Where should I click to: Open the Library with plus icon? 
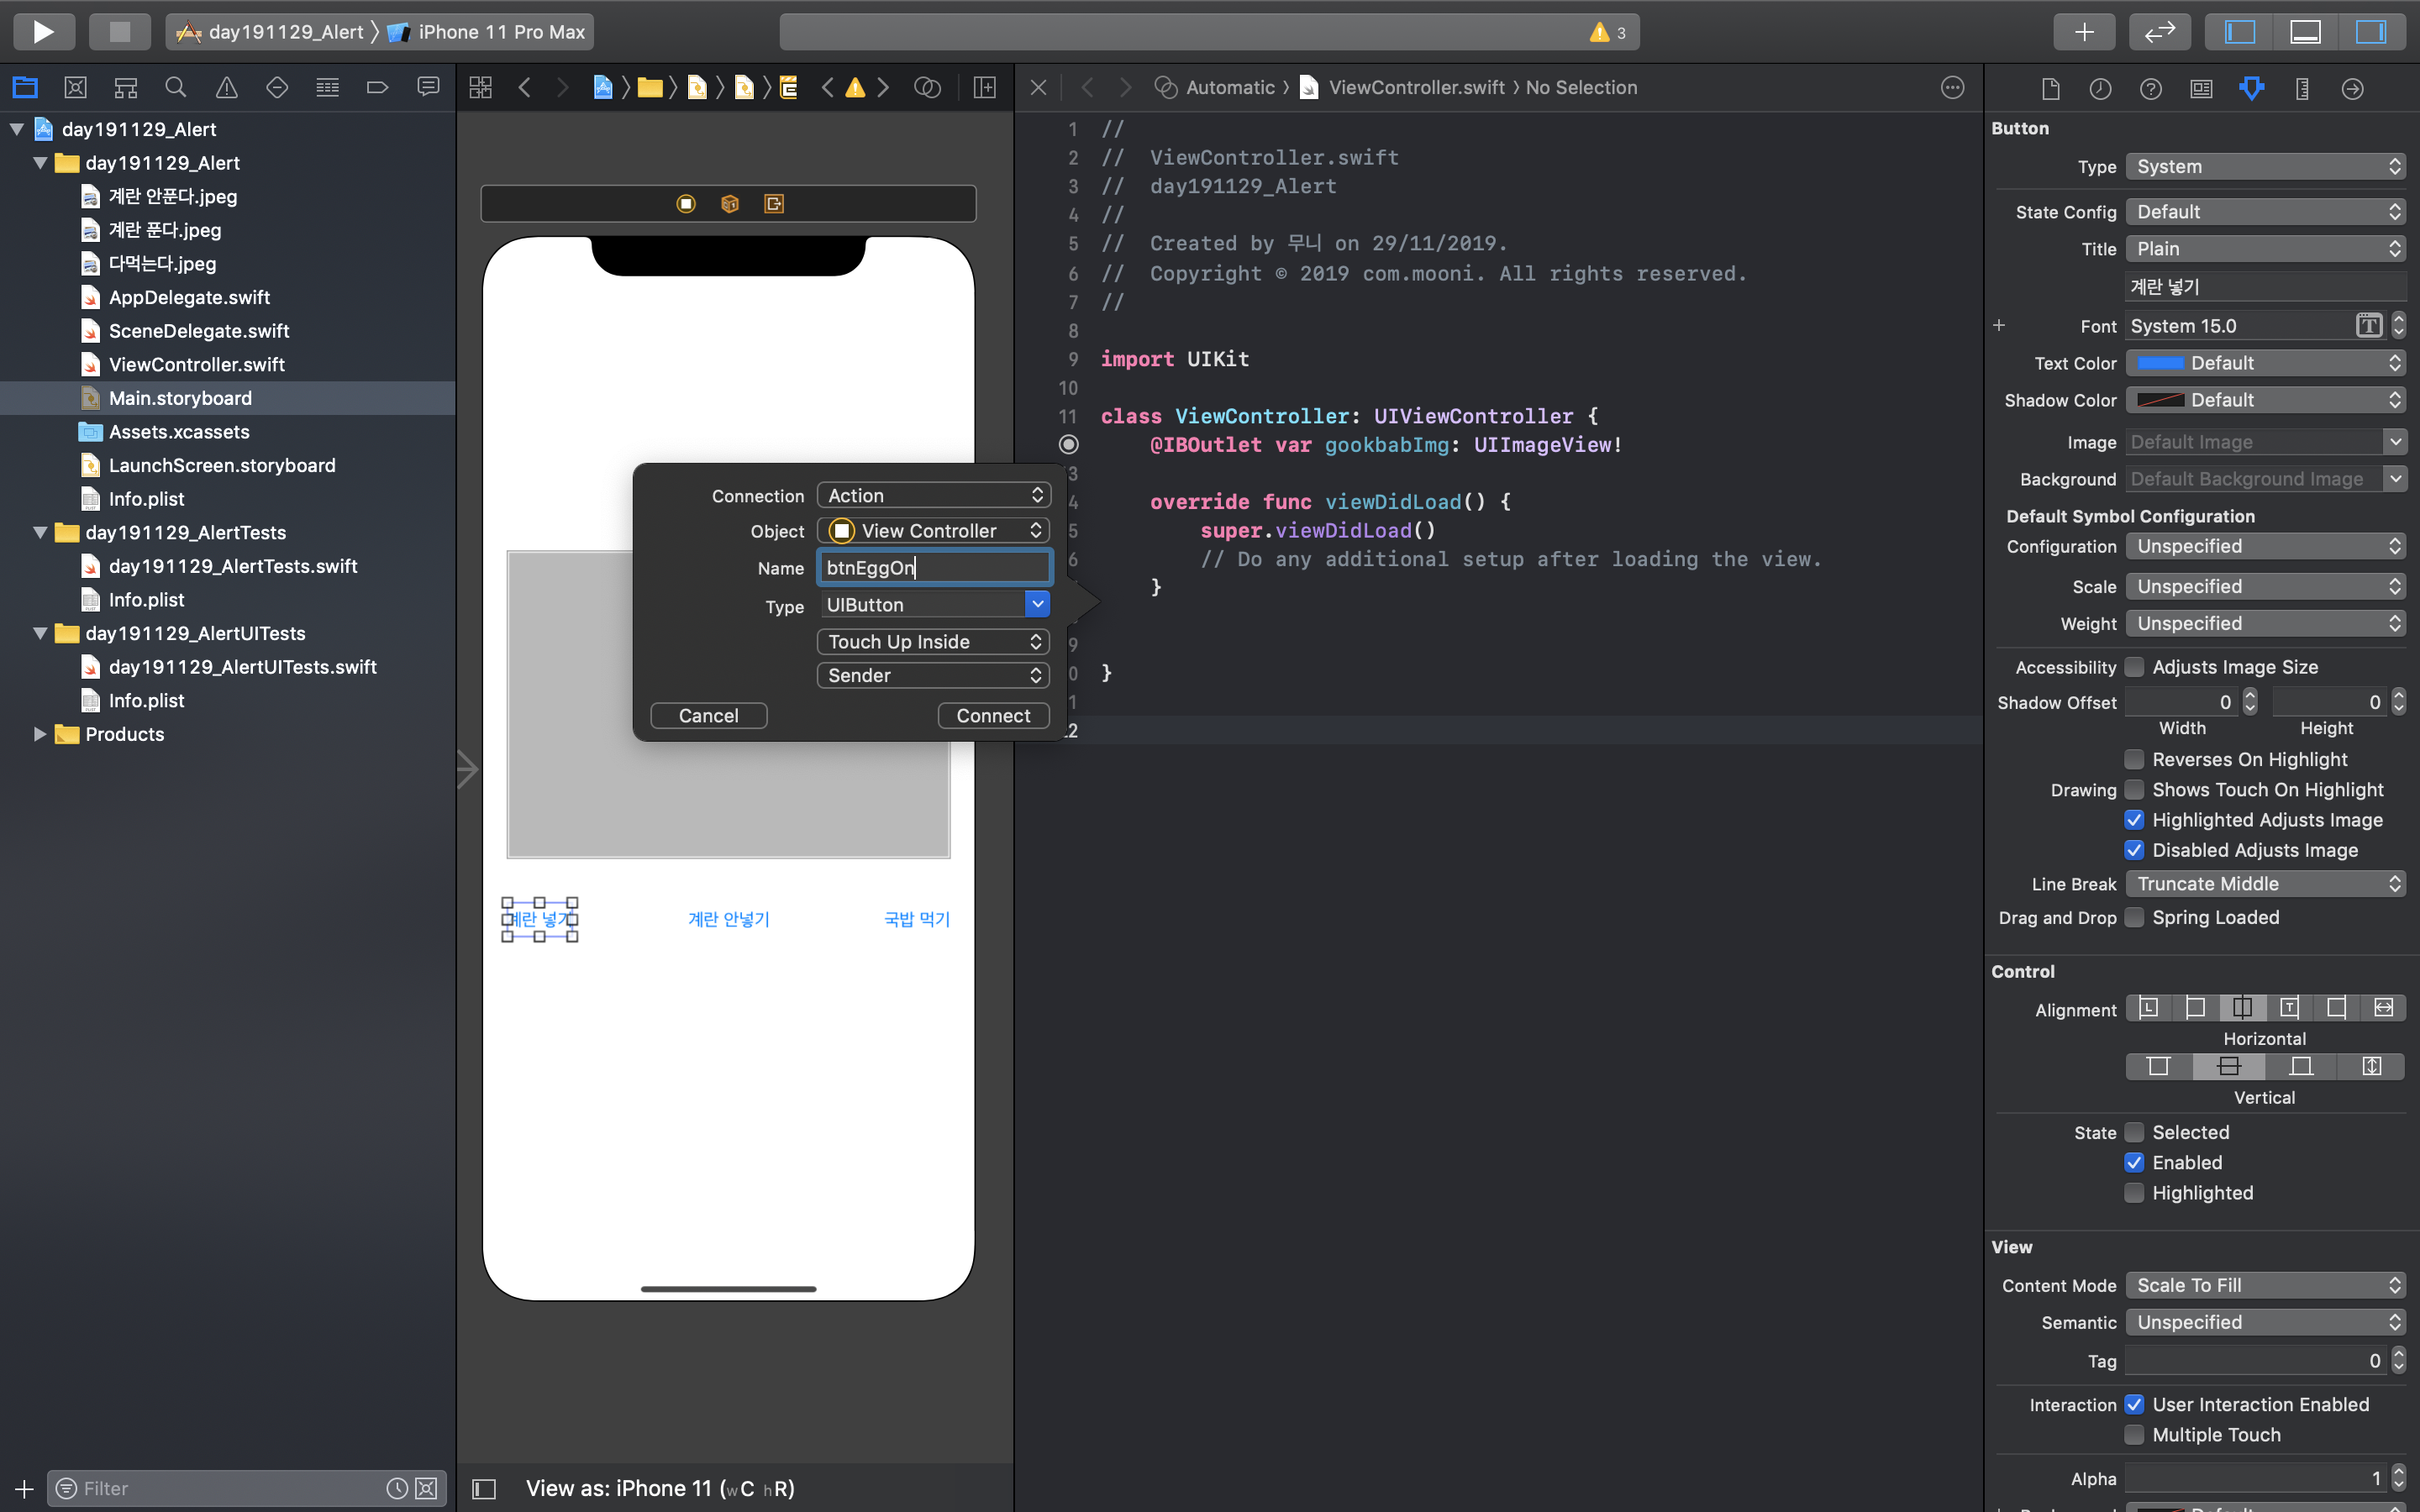(2083, 31)
